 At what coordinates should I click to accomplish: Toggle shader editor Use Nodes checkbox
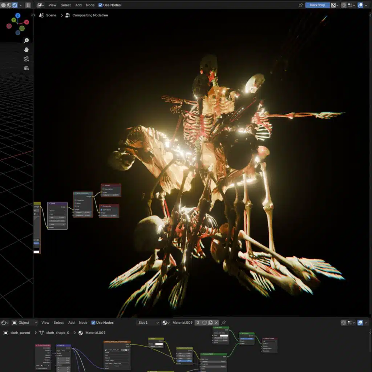[93, 323]
